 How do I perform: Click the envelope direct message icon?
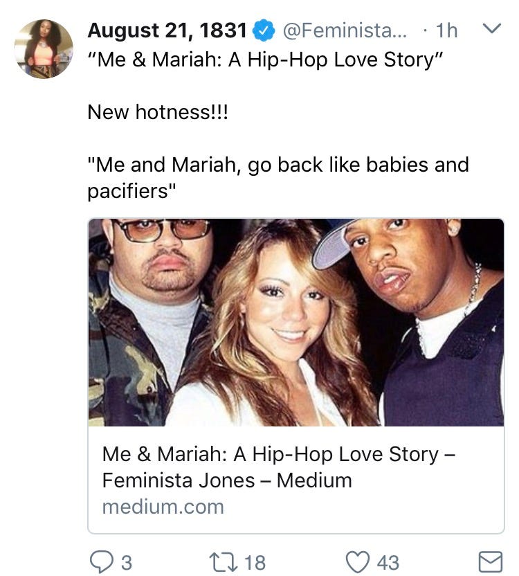coord(490,561)
